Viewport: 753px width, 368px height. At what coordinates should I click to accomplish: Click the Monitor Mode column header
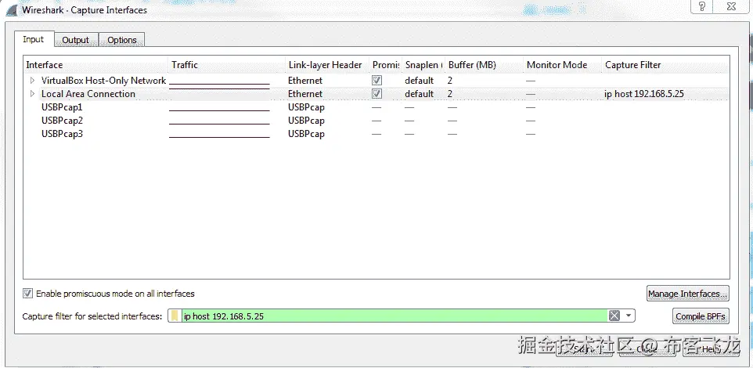coord(562,65)
